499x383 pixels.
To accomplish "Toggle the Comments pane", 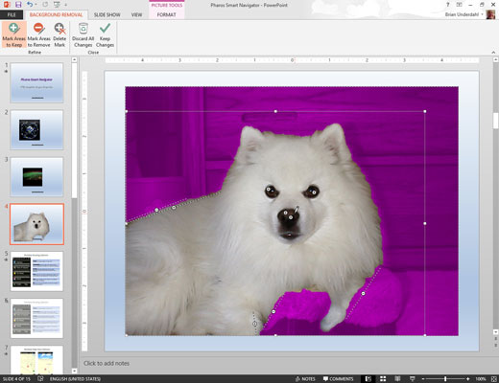I will [x=337, y=379].
